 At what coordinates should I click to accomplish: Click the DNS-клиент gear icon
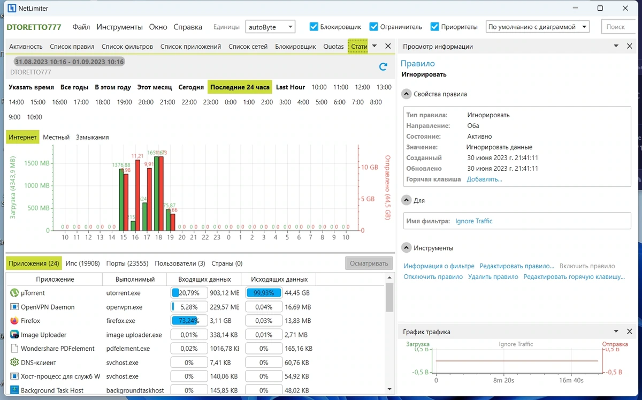pyautogui.click(x=14, y=363)
